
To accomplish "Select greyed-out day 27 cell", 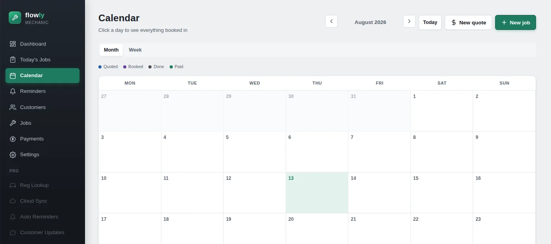I will click(x=130, y=111).
